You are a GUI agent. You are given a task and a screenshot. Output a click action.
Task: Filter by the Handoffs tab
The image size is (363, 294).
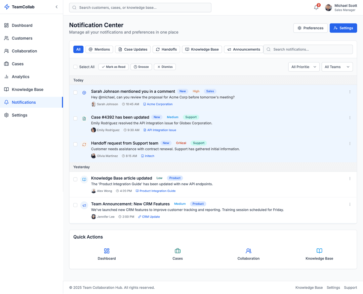click(166, 49)
